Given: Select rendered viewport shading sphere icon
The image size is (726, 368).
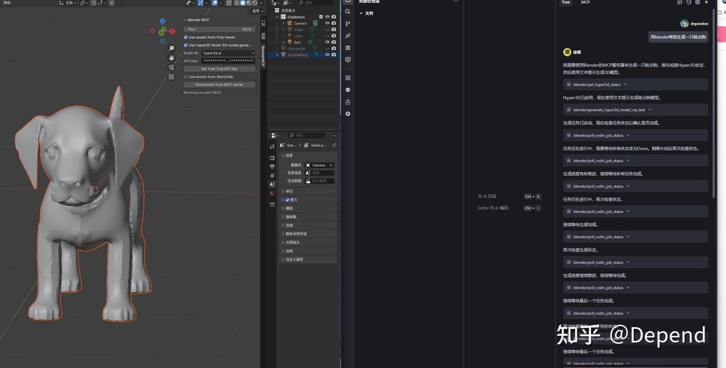Looking at the screenshot, I should (255, 3).
